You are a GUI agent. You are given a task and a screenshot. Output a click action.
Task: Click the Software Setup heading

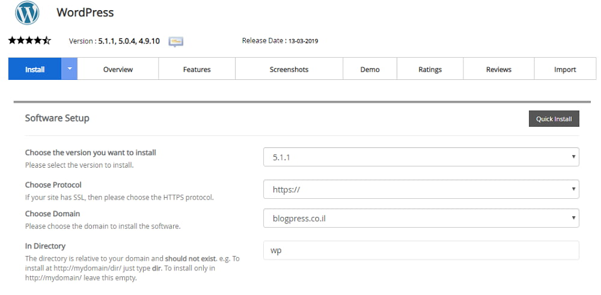57,118
